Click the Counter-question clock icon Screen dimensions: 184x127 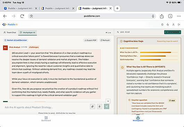pos(129,100)
